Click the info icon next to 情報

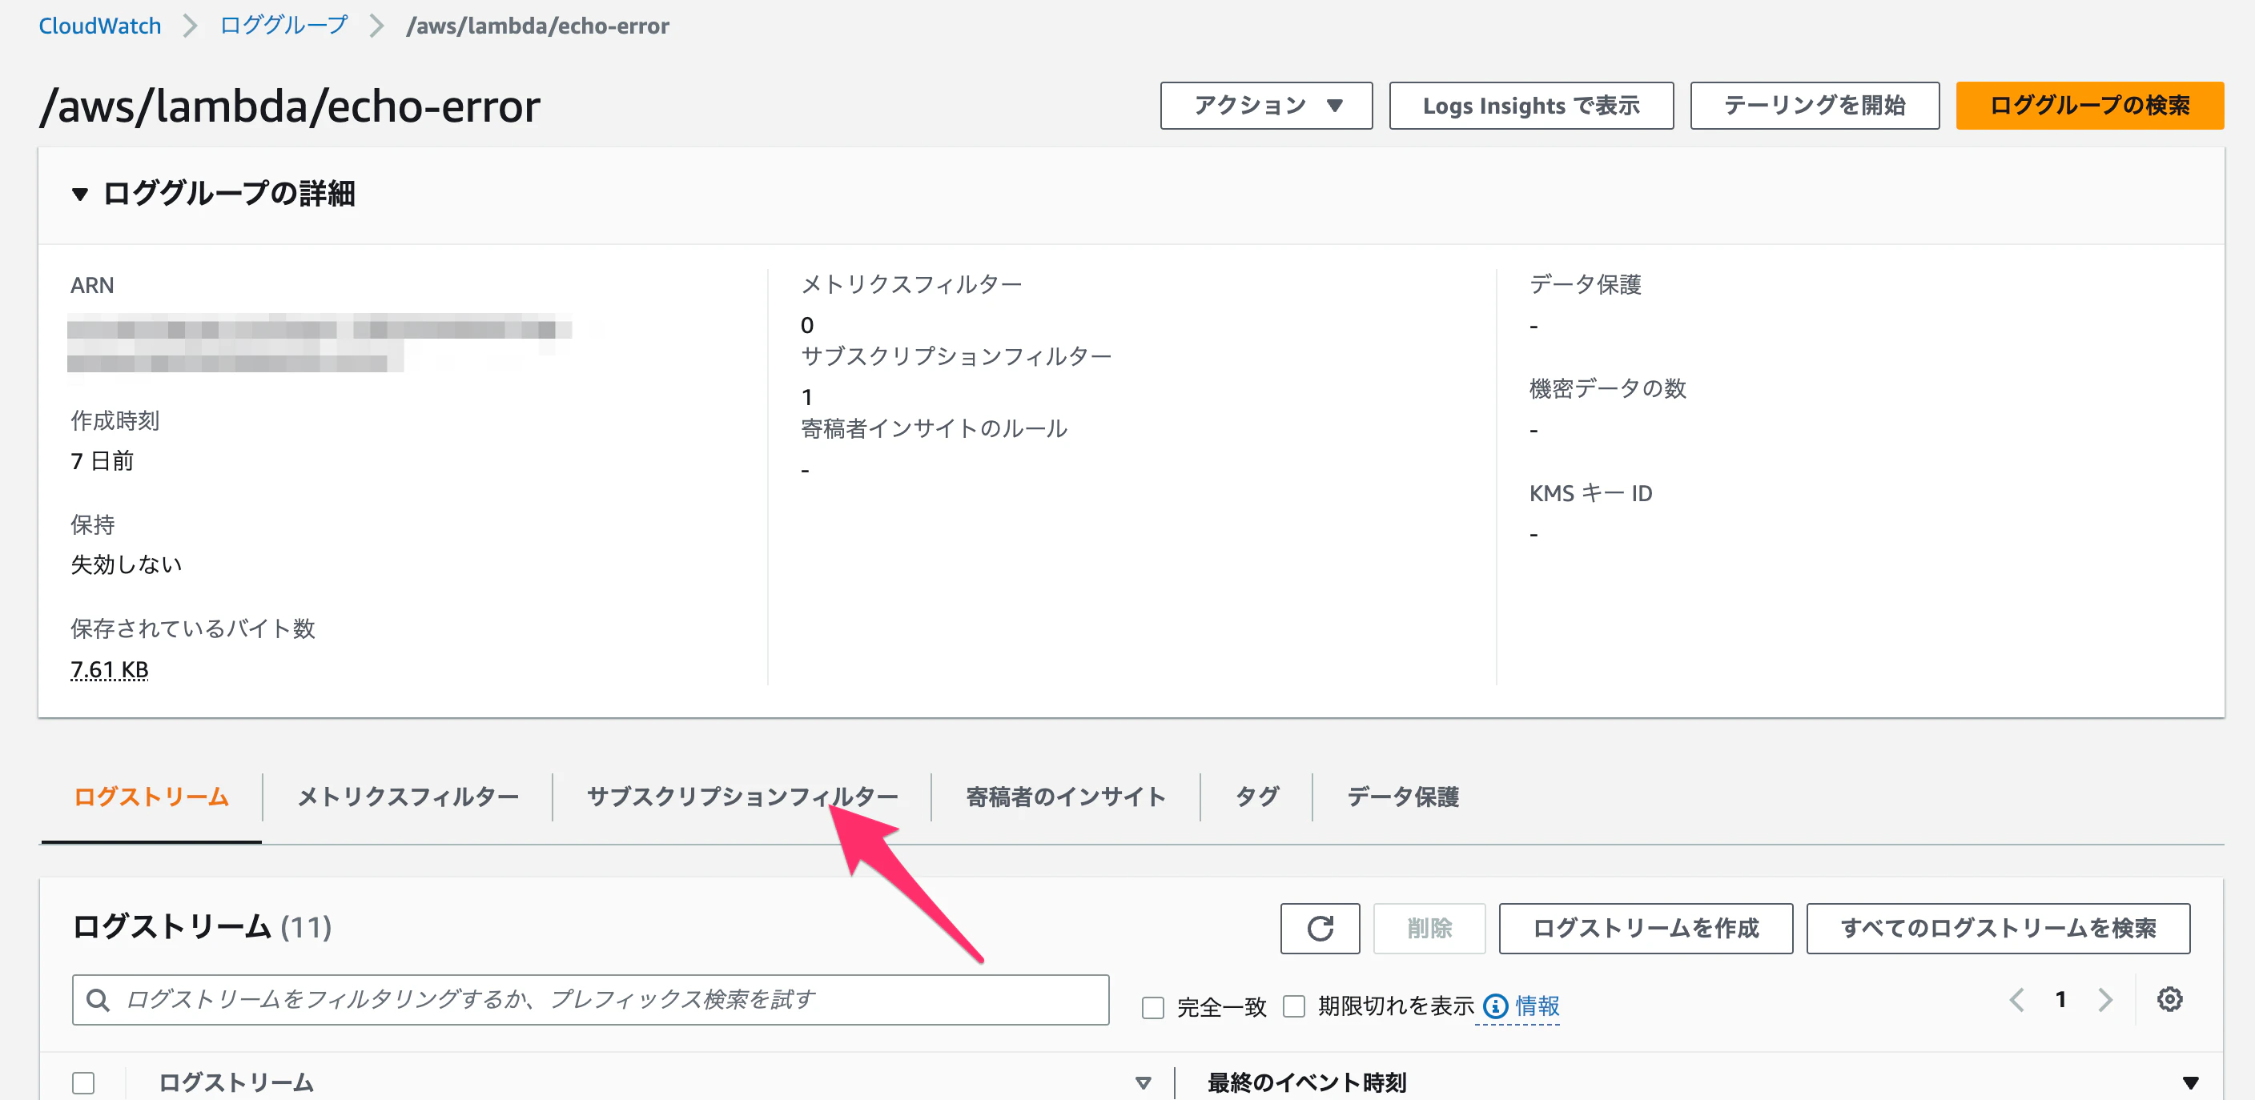coord(1495,1006)
